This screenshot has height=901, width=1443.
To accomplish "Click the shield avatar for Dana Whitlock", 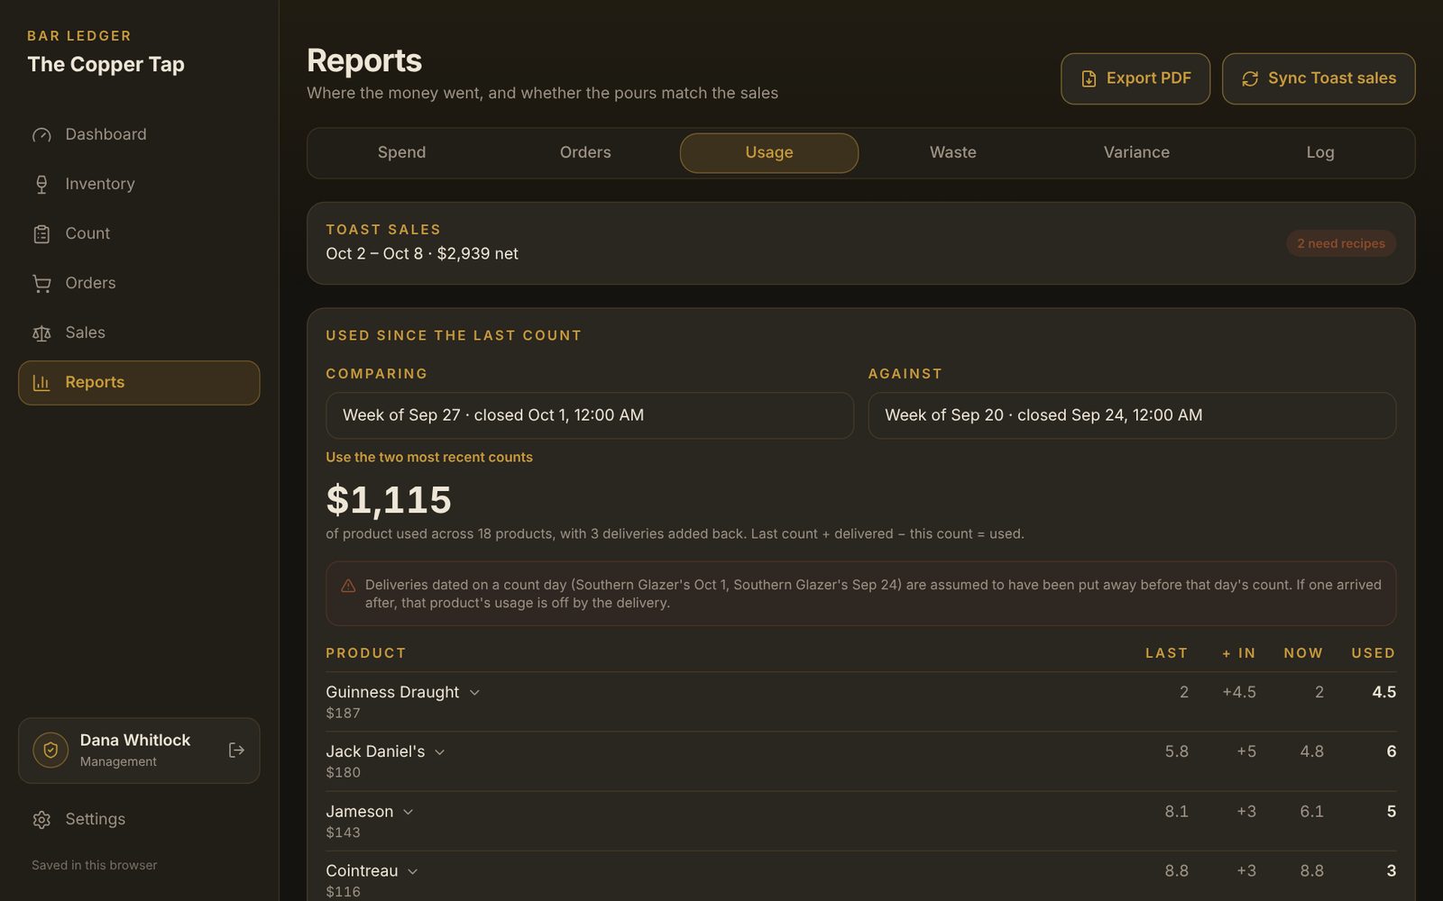I will click(51, 750).
